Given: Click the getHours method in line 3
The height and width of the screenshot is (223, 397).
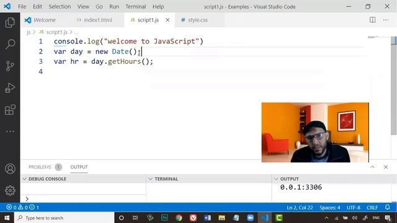Looking at the screenshot, I should (124, 61).
